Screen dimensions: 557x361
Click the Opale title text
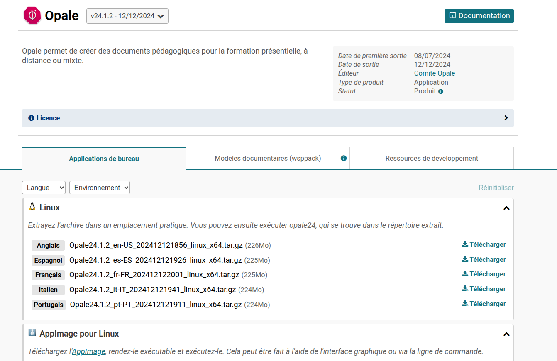point(62,16)
